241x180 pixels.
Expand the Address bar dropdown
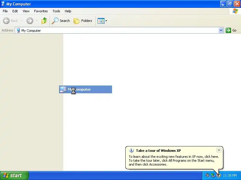point(221,30)
